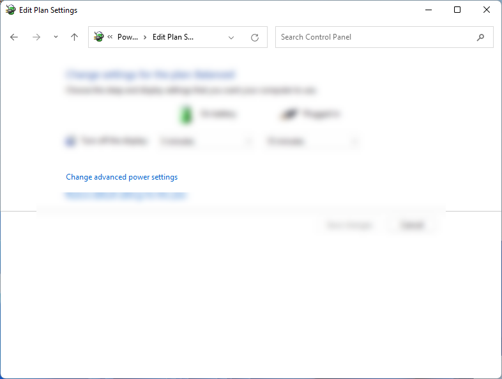Viewport: 502px width, 379px height.
Task: Expand the address bar history dropdown
Action: [231, 38]
